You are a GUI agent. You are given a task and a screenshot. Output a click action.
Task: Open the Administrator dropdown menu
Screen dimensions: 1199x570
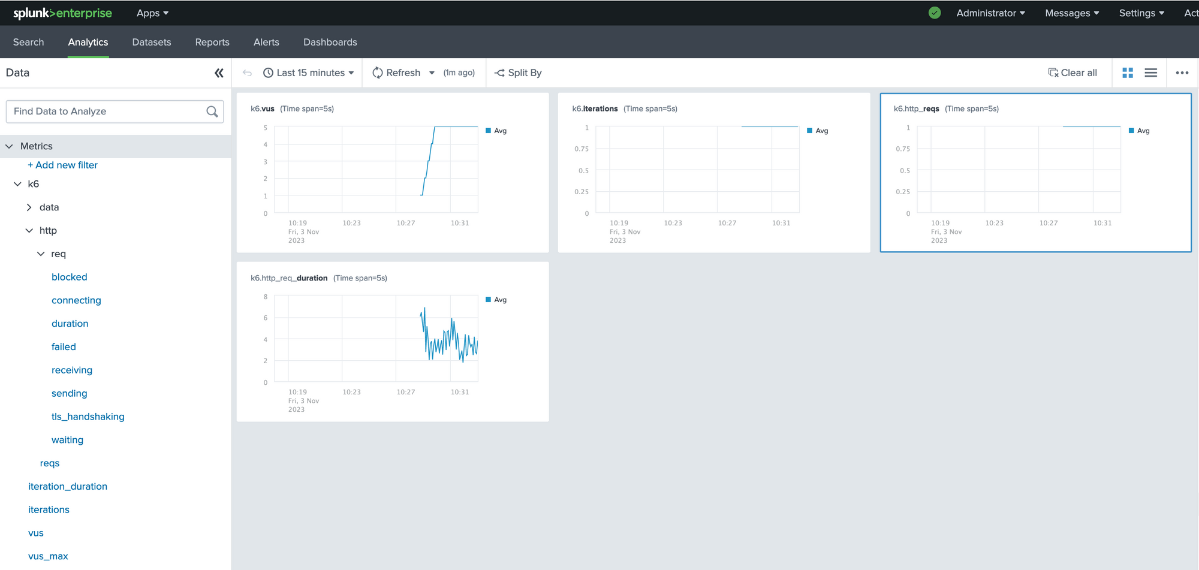pyautogui.click(x=990, y=13)
